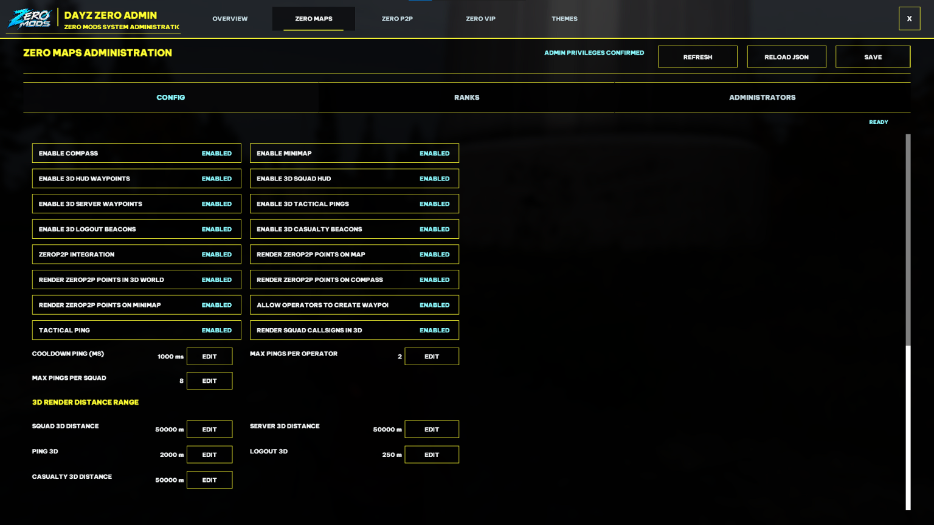
Task: Edit Max Pings Per Squad value
Action: (x=209, y=381)
